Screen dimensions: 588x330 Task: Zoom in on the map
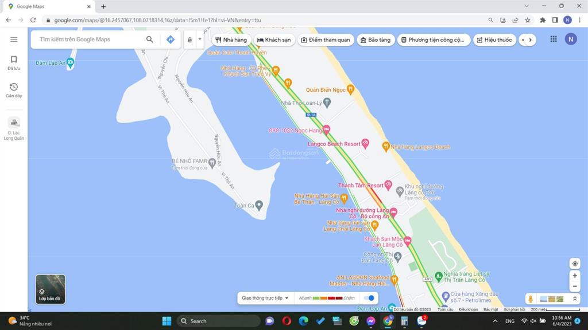(x=574, y=276)
